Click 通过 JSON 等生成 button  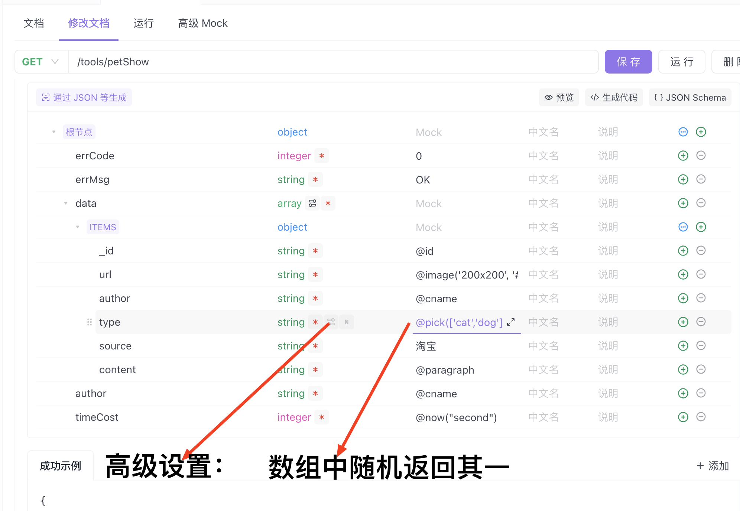84,97
